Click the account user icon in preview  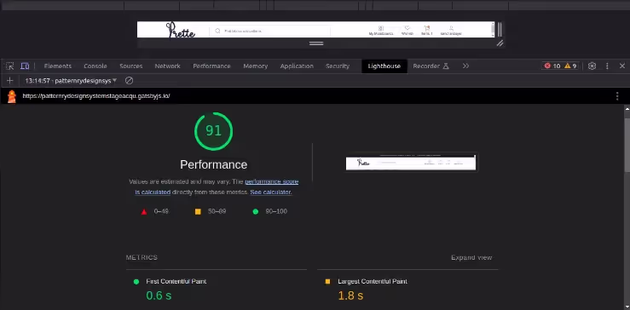(x=451, y=28)
